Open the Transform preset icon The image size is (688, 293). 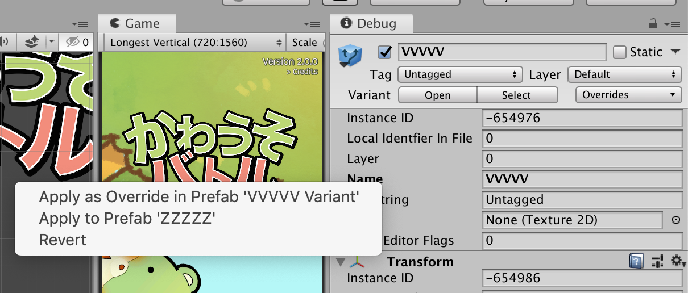[x=657, y=261]
